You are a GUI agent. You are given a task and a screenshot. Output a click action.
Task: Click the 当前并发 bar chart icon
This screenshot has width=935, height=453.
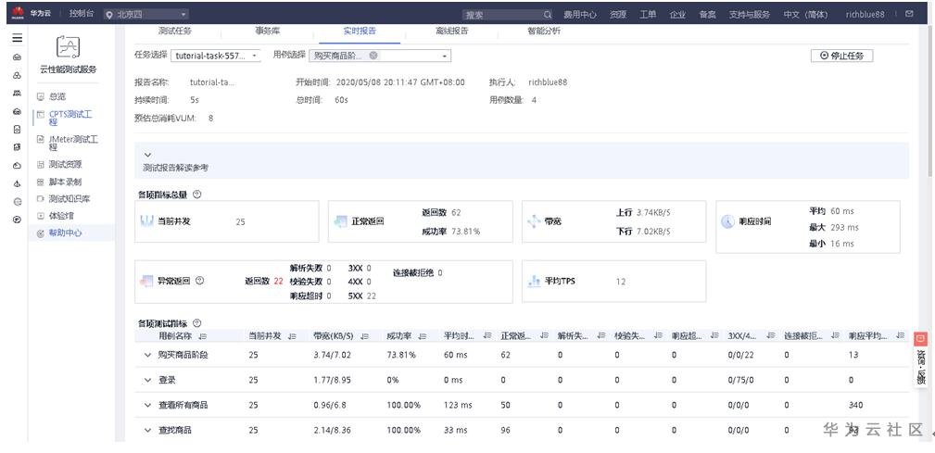point(146,221)
